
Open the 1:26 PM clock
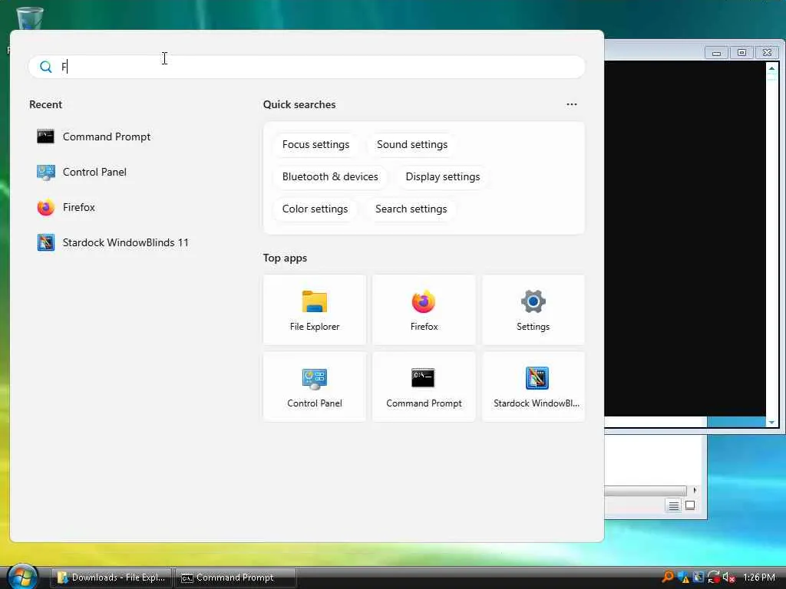759,577
